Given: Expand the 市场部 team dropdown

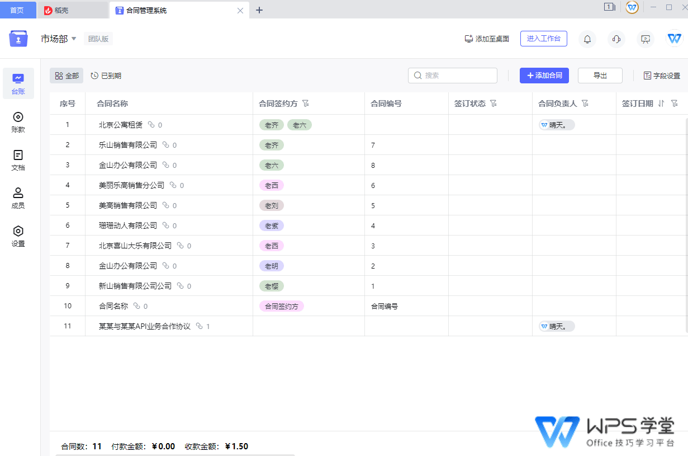Looking at the screenshot, I should [74, 39].
